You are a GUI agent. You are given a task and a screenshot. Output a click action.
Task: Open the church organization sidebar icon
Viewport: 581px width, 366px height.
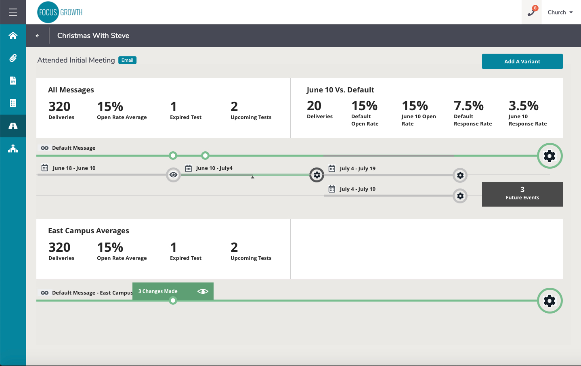point(13,148)
